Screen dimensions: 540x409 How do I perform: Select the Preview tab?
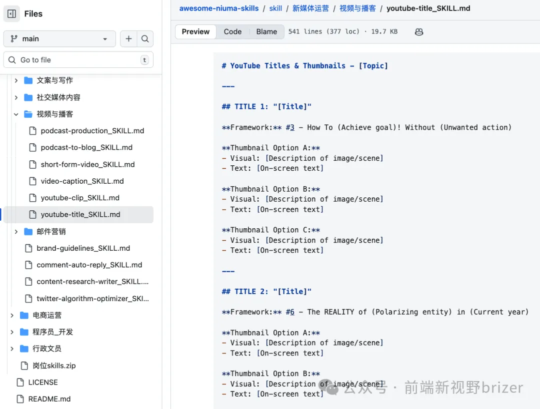click(195, 31)
